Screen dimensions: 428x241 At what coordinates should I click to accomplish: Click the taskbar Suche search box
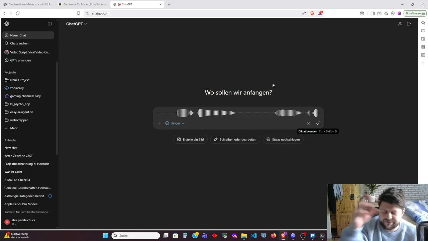(x=135, y=236)
